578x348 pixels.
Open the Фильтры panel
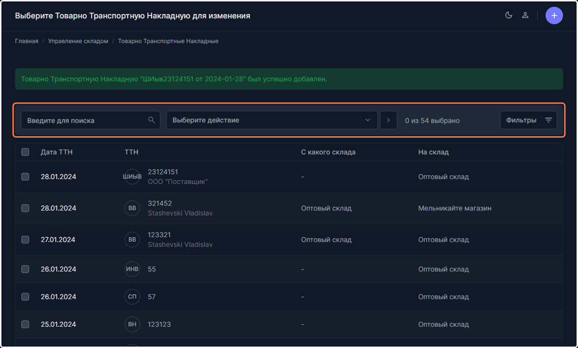528,120
